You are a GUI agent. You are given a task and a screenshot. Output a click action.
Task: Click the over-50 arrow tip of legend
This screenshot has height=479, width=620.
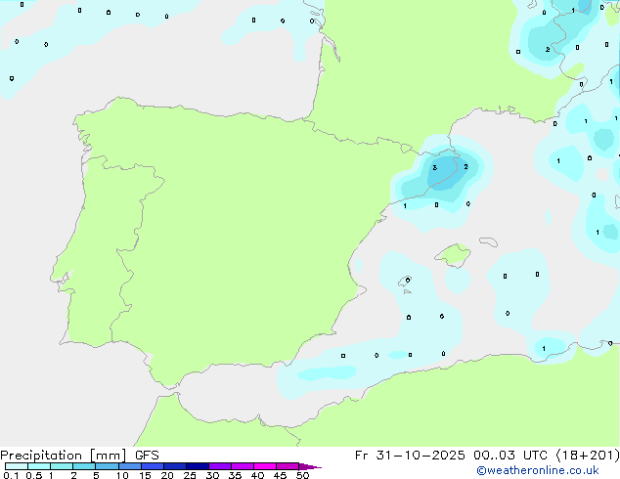coord(310,466)
